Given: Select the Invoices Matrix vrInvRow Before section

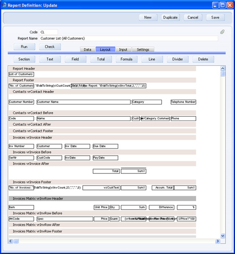Looking at the screenshot, I should tap(102, 213).
